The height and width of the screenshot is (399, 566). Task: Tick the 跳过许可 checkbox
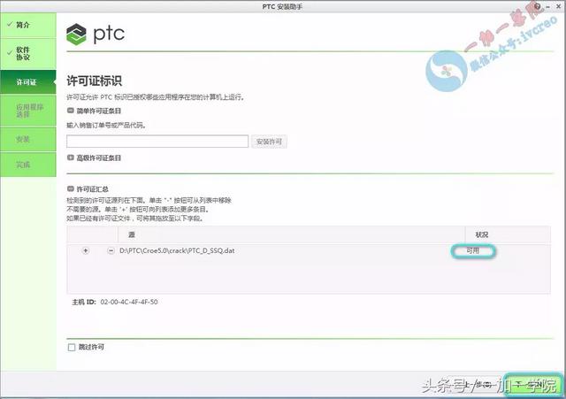[72, 348]
